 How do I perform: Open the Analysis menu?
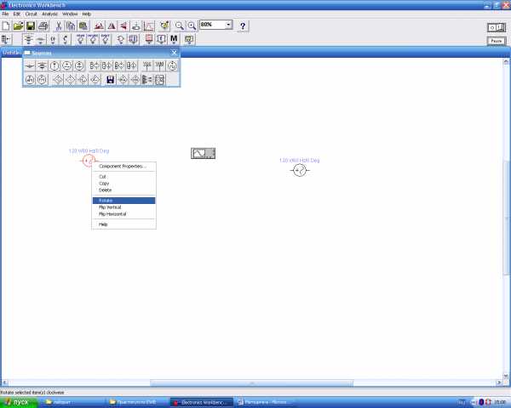point(49,14)
